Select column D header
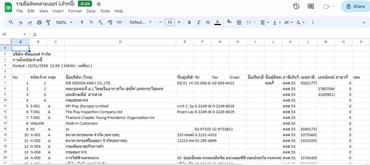The width and height of the screenshot is (370, 165). point(120,42)
